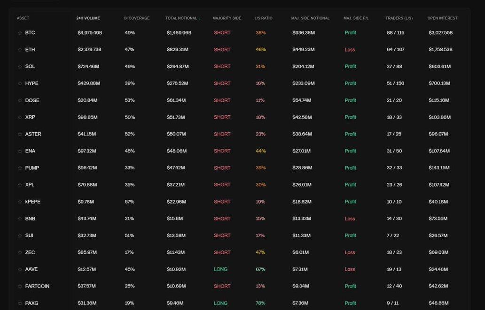
Task: Toggle the FARTCOIN favorite star
Action: [20, 286]
